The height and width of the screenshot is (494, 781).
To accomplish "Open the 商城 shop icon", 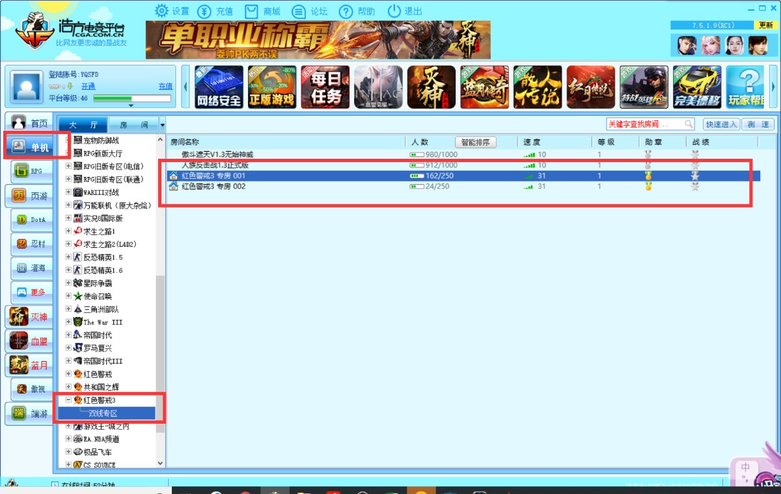I will coord(252,11).
